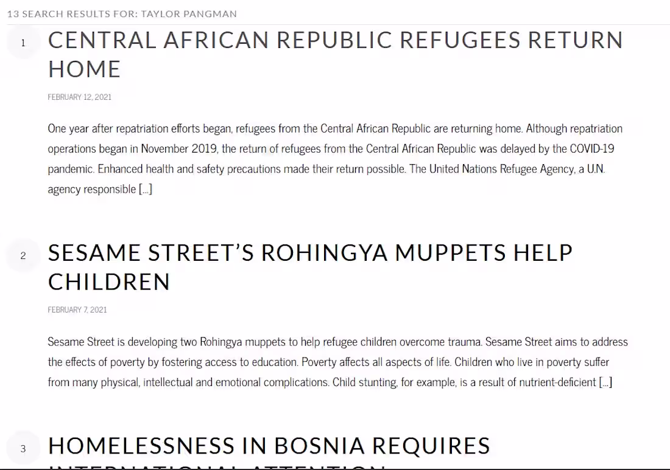The image size is (670, 470).
Task: Click the February 12, 2021 post date
Action: 80,97
